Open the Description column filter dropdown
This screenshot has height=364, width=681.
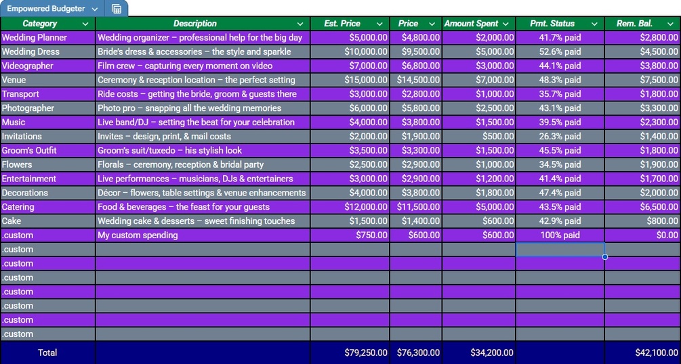[x=300, y=24]
